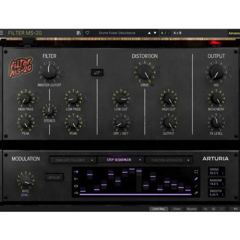240x240 pixels.
Task: Click the Smooth 6.00 % value
Action: (214, 195)
